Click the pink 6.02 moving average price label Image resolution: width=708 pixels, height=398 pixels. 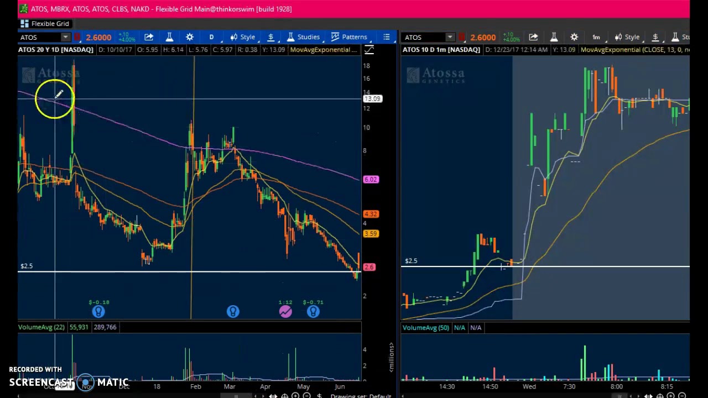(371, 180)
